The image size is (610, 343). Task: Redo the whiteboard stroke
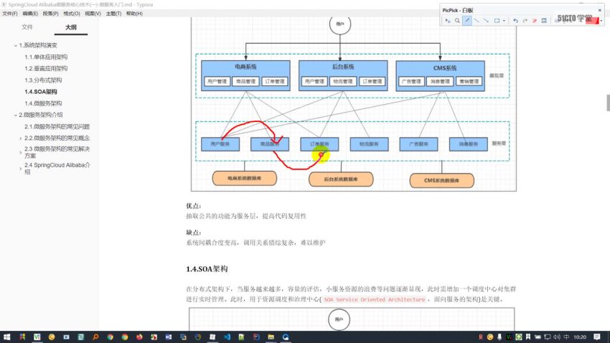(x=525, y=21)
